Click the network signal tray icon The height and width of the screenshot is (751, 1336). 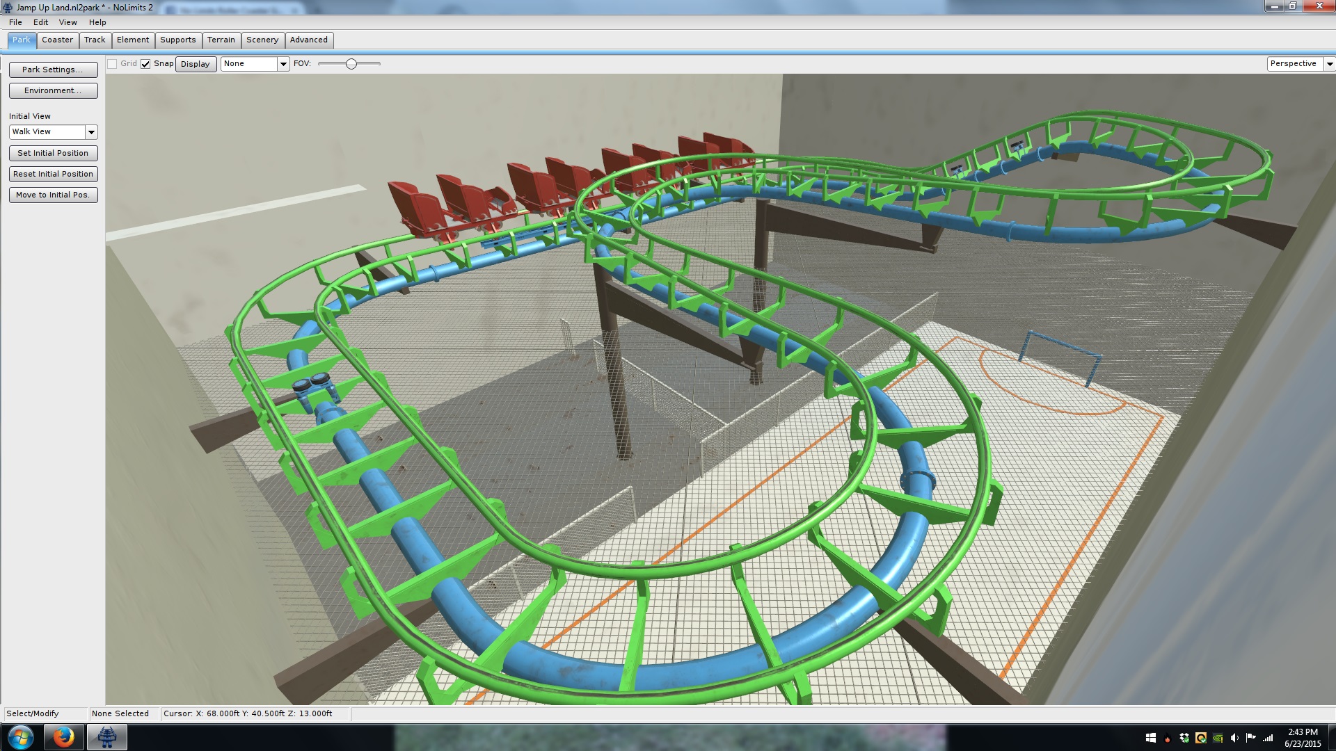(1268, 738)
